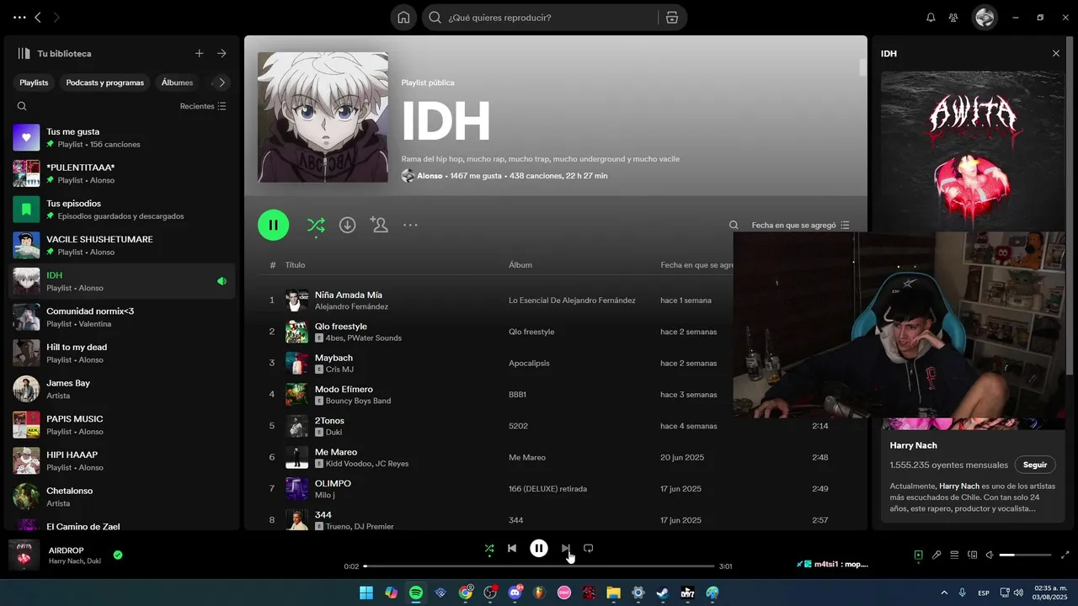Open AIRDROP cover thumbnail in player
Viewport: 1078px width, 606px height.
coord(24,555)
